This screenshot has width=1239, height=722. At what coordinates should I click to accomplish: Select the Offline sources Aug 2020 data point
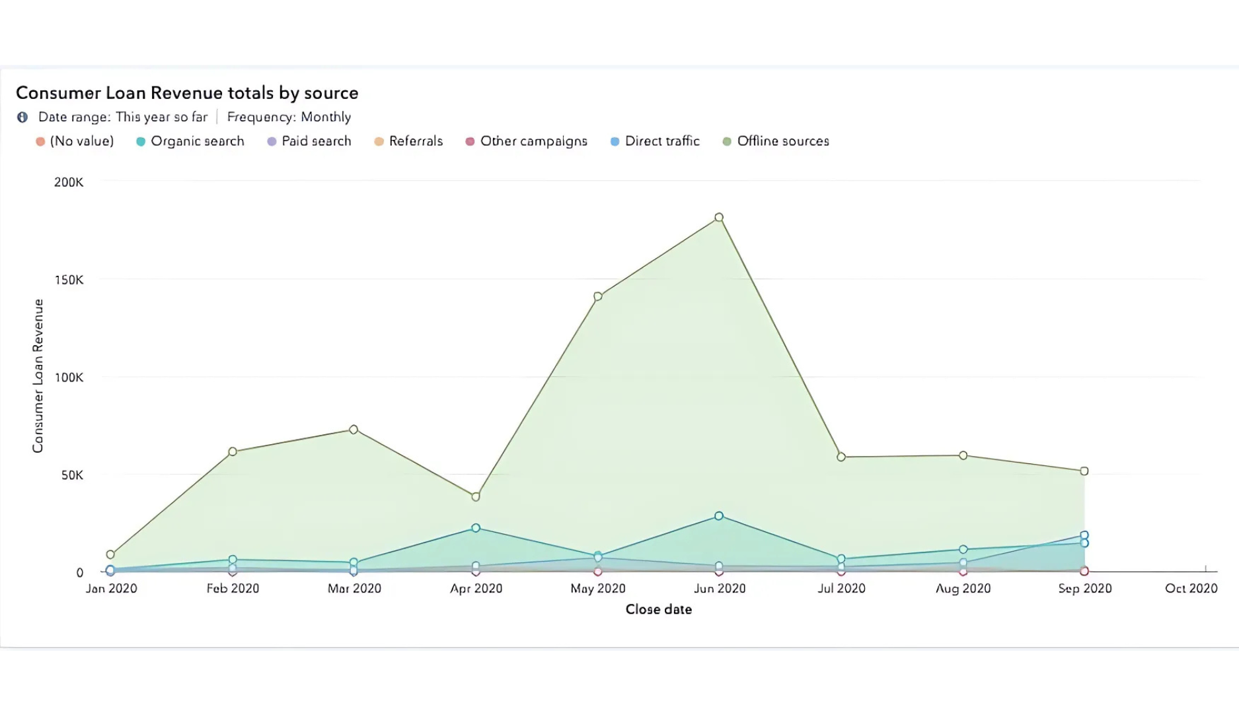963,455
